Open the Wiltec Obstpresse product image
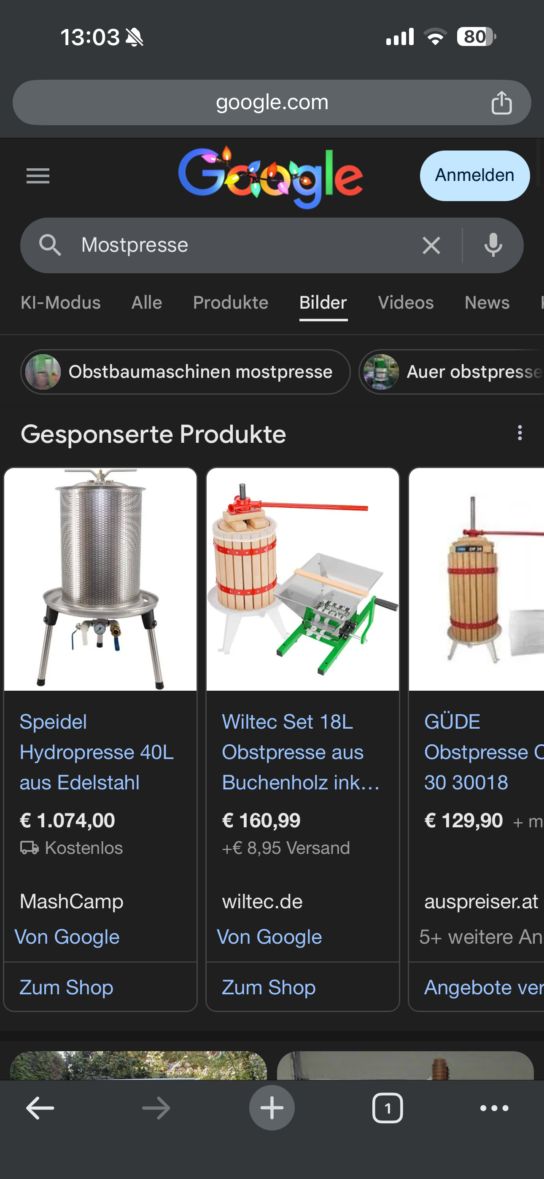This screenshot has height=1179, width=544. [303, 579]
